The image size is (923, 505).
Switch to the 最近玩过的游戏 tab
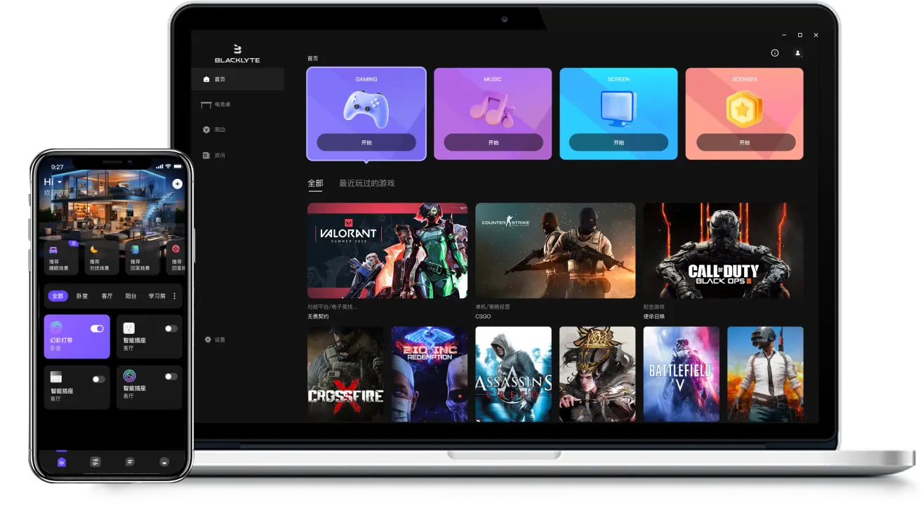coord(366,183)
